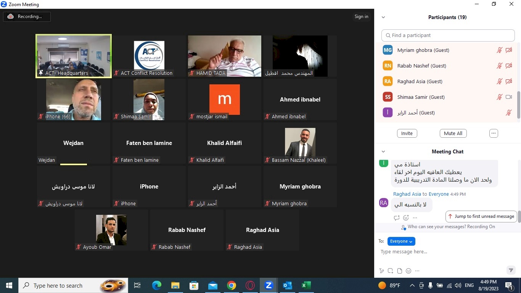
Task: Collapse the Meeting Chat panel chevron
Action: [x=383, y=151]
